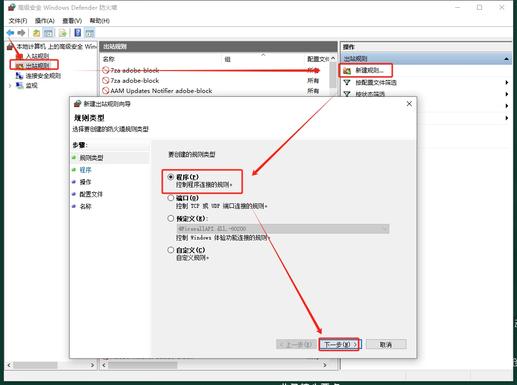This screenshot has height=385, width=517.
Task: Click rule list vertical scrollbar up arrow
Action: point(333,58)
